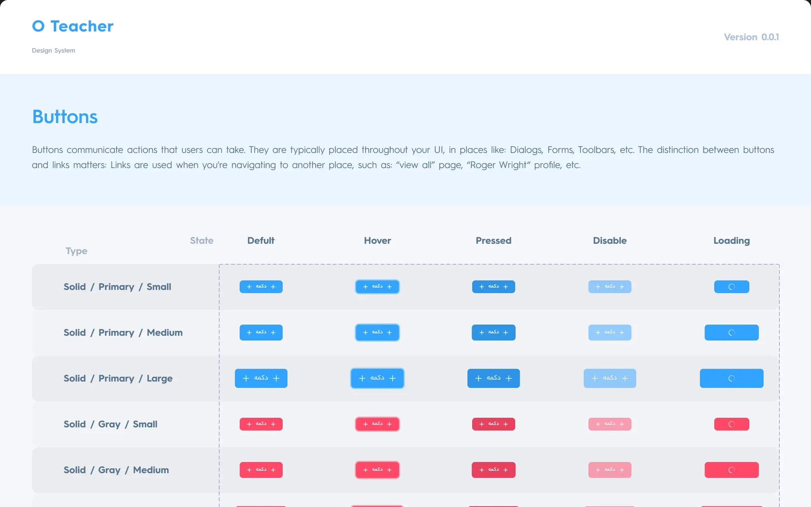811x507 pixels.
Task: Click the red Disabled button in Solid / Gray / Small row
Action: click(x=610, y=424)
